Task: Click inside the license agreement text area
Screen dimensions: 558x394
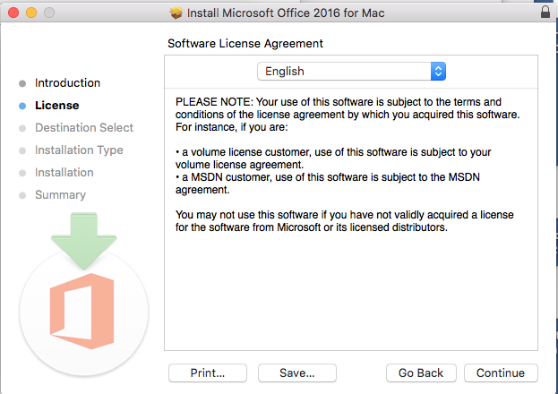Action: coord(351,218)
